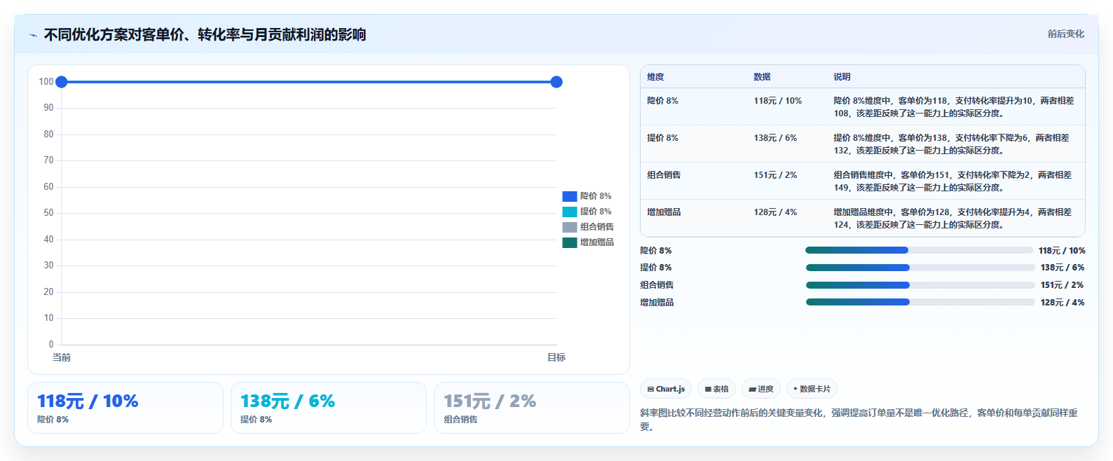Click the 数据卡片 tag icon
This screenshot has height=461, width=1113.
tap(795, 389)
